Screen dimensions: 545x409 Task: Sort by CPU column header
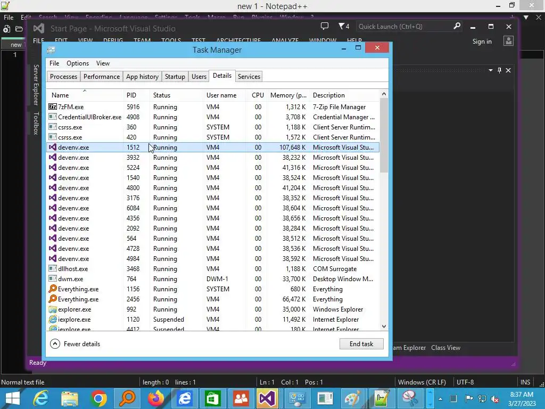click(x=257, y=95)
